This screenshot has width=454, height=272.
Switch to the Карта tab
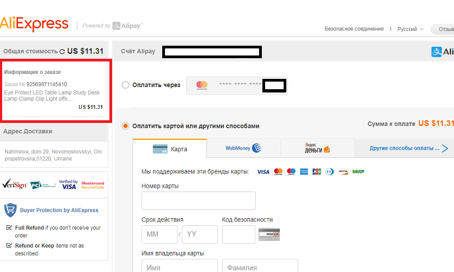click(170, 149)
